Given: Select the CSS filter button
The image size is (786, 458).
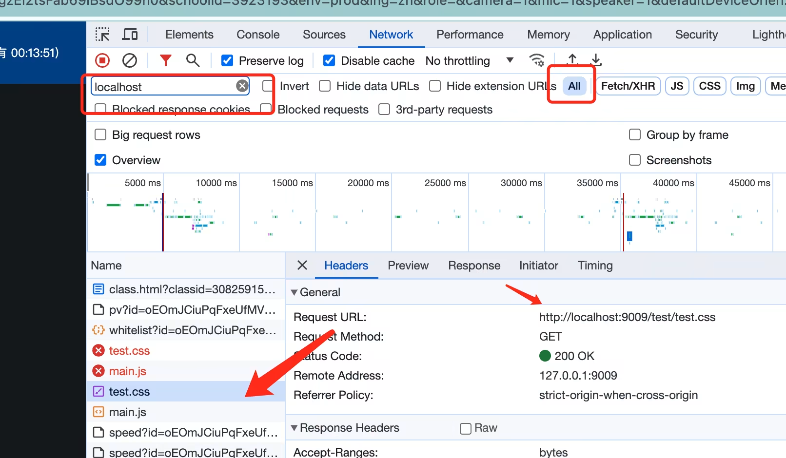Looking at the screenshot, I should 709,86.
